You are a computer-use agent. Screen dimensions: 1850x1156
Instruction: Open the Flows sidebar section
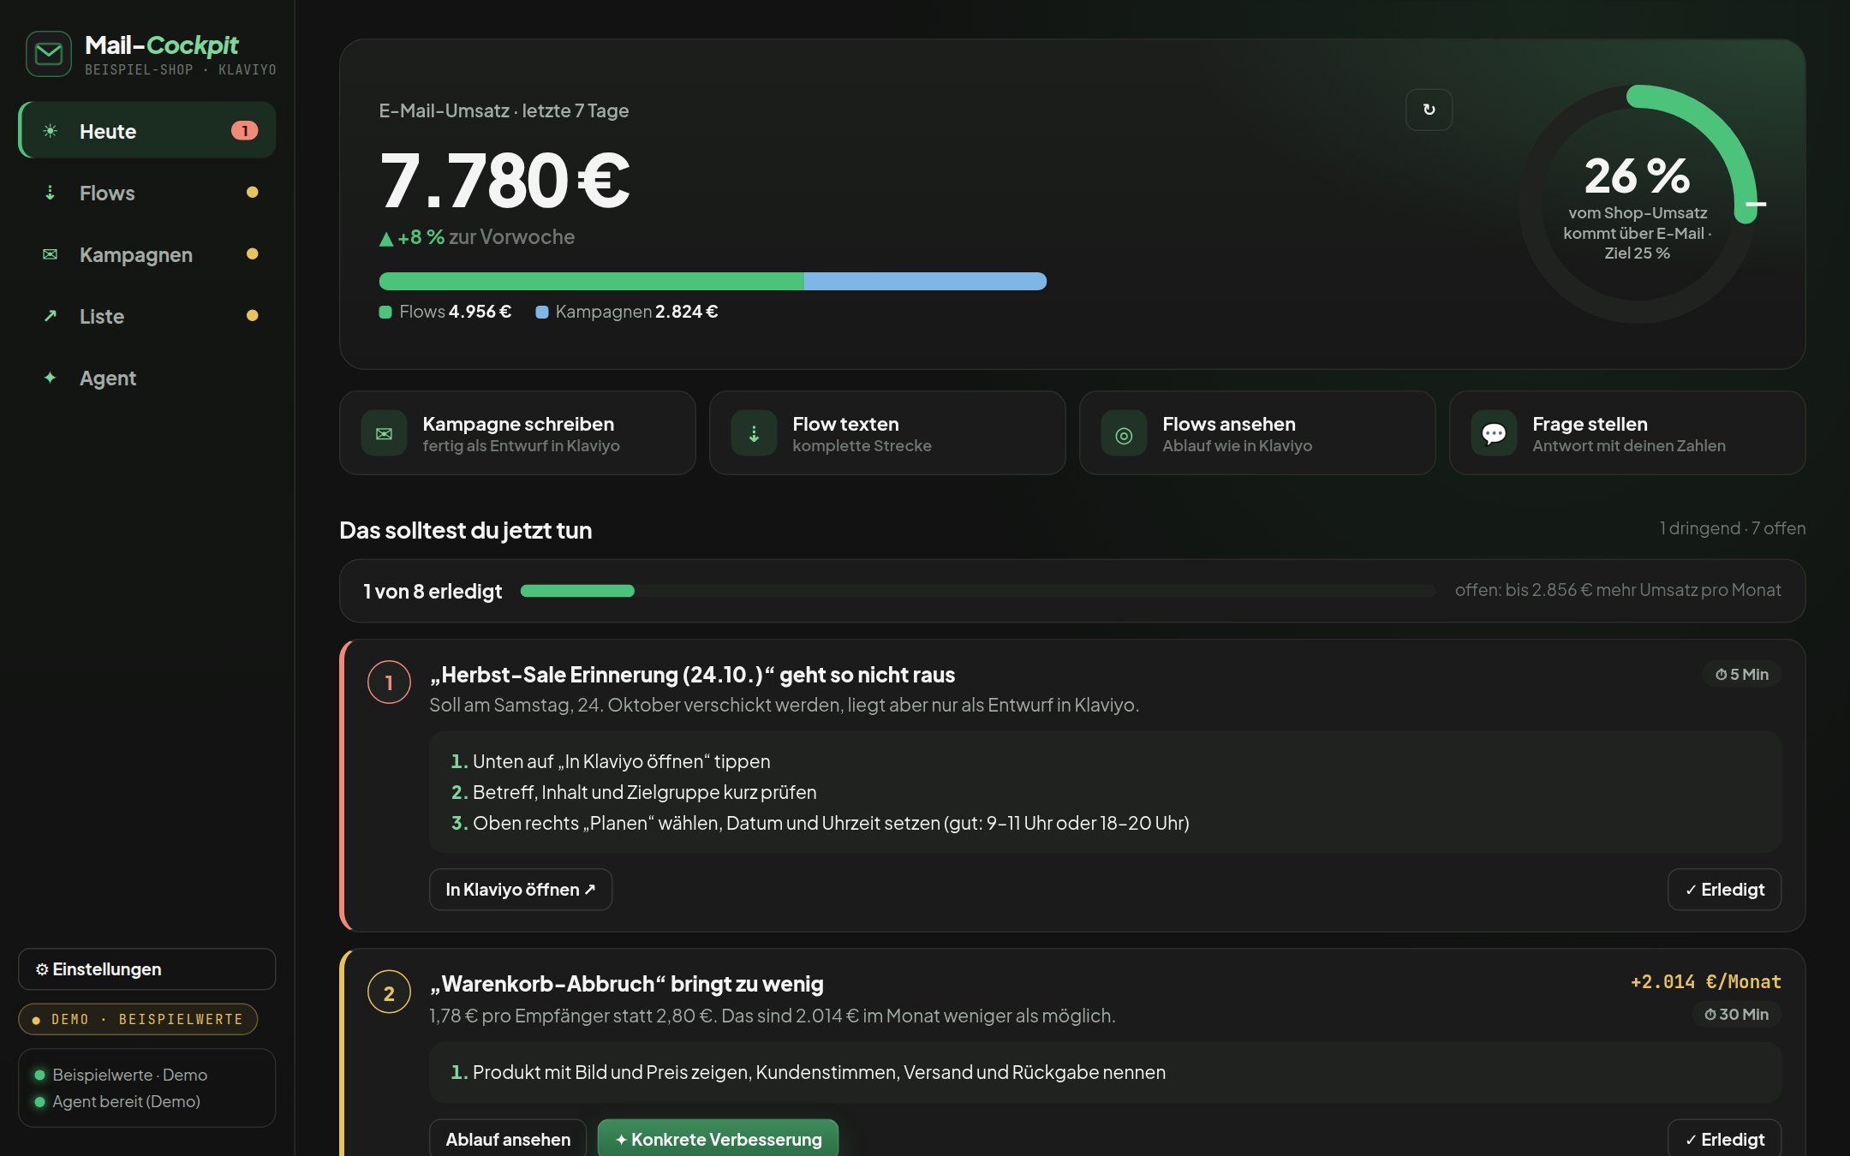[147, 193]
